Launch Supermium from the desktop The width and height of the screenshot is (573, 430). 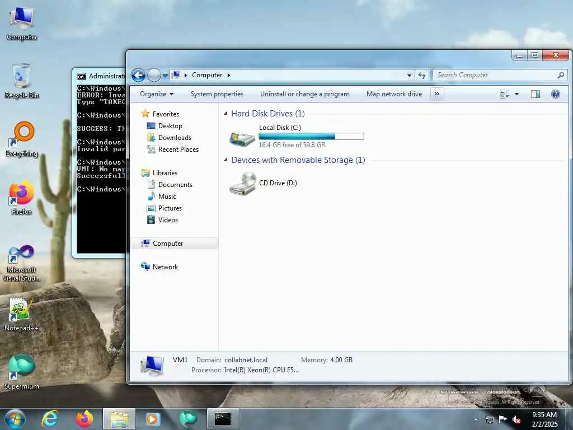(21, 372)
